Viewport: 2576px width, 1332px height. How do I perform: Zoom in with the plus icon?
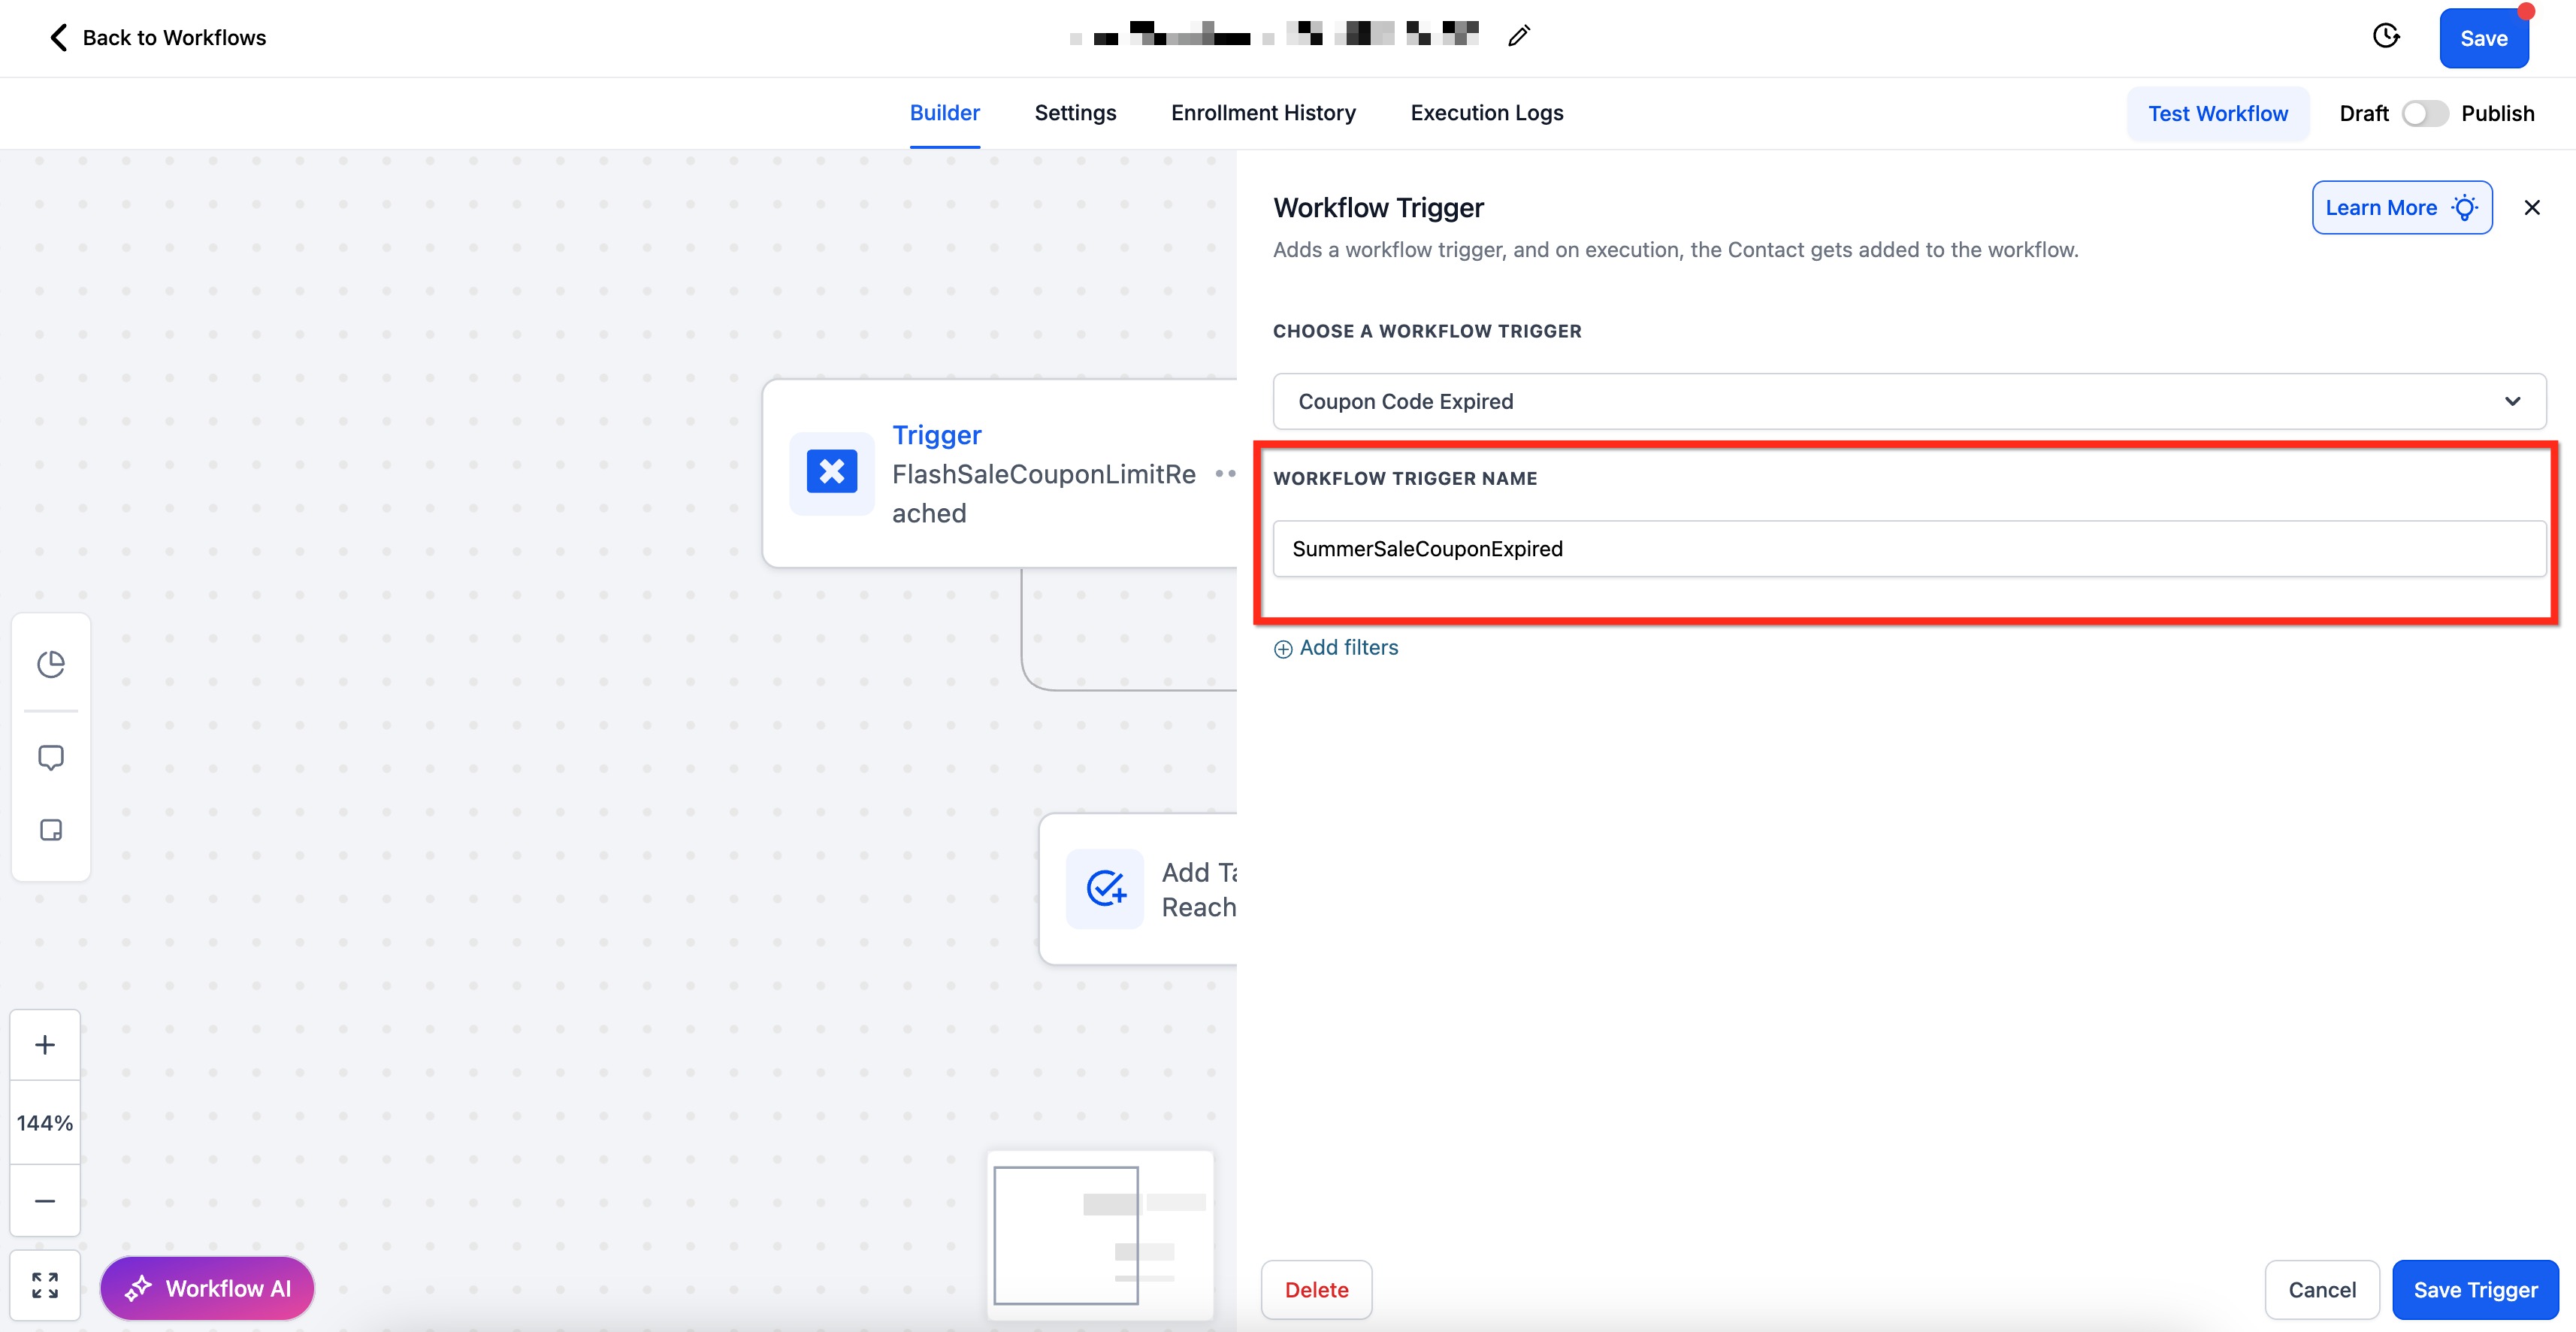(x=45, y=1045)
